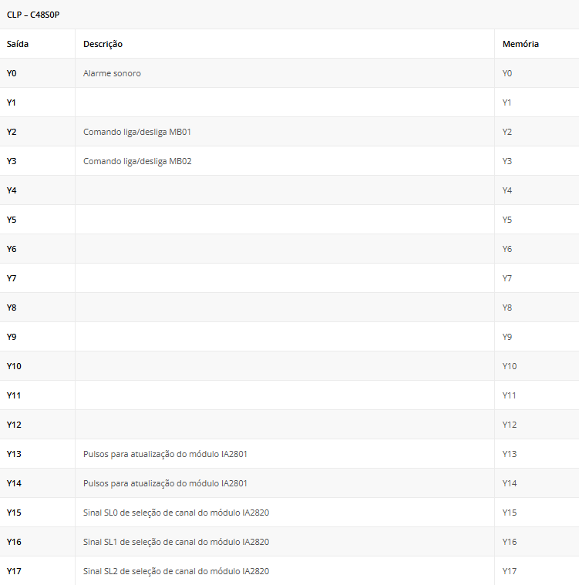Screen dimensions: 579x585
Task: Click the Y5 value in Memória column
Action: pos(507,220)
